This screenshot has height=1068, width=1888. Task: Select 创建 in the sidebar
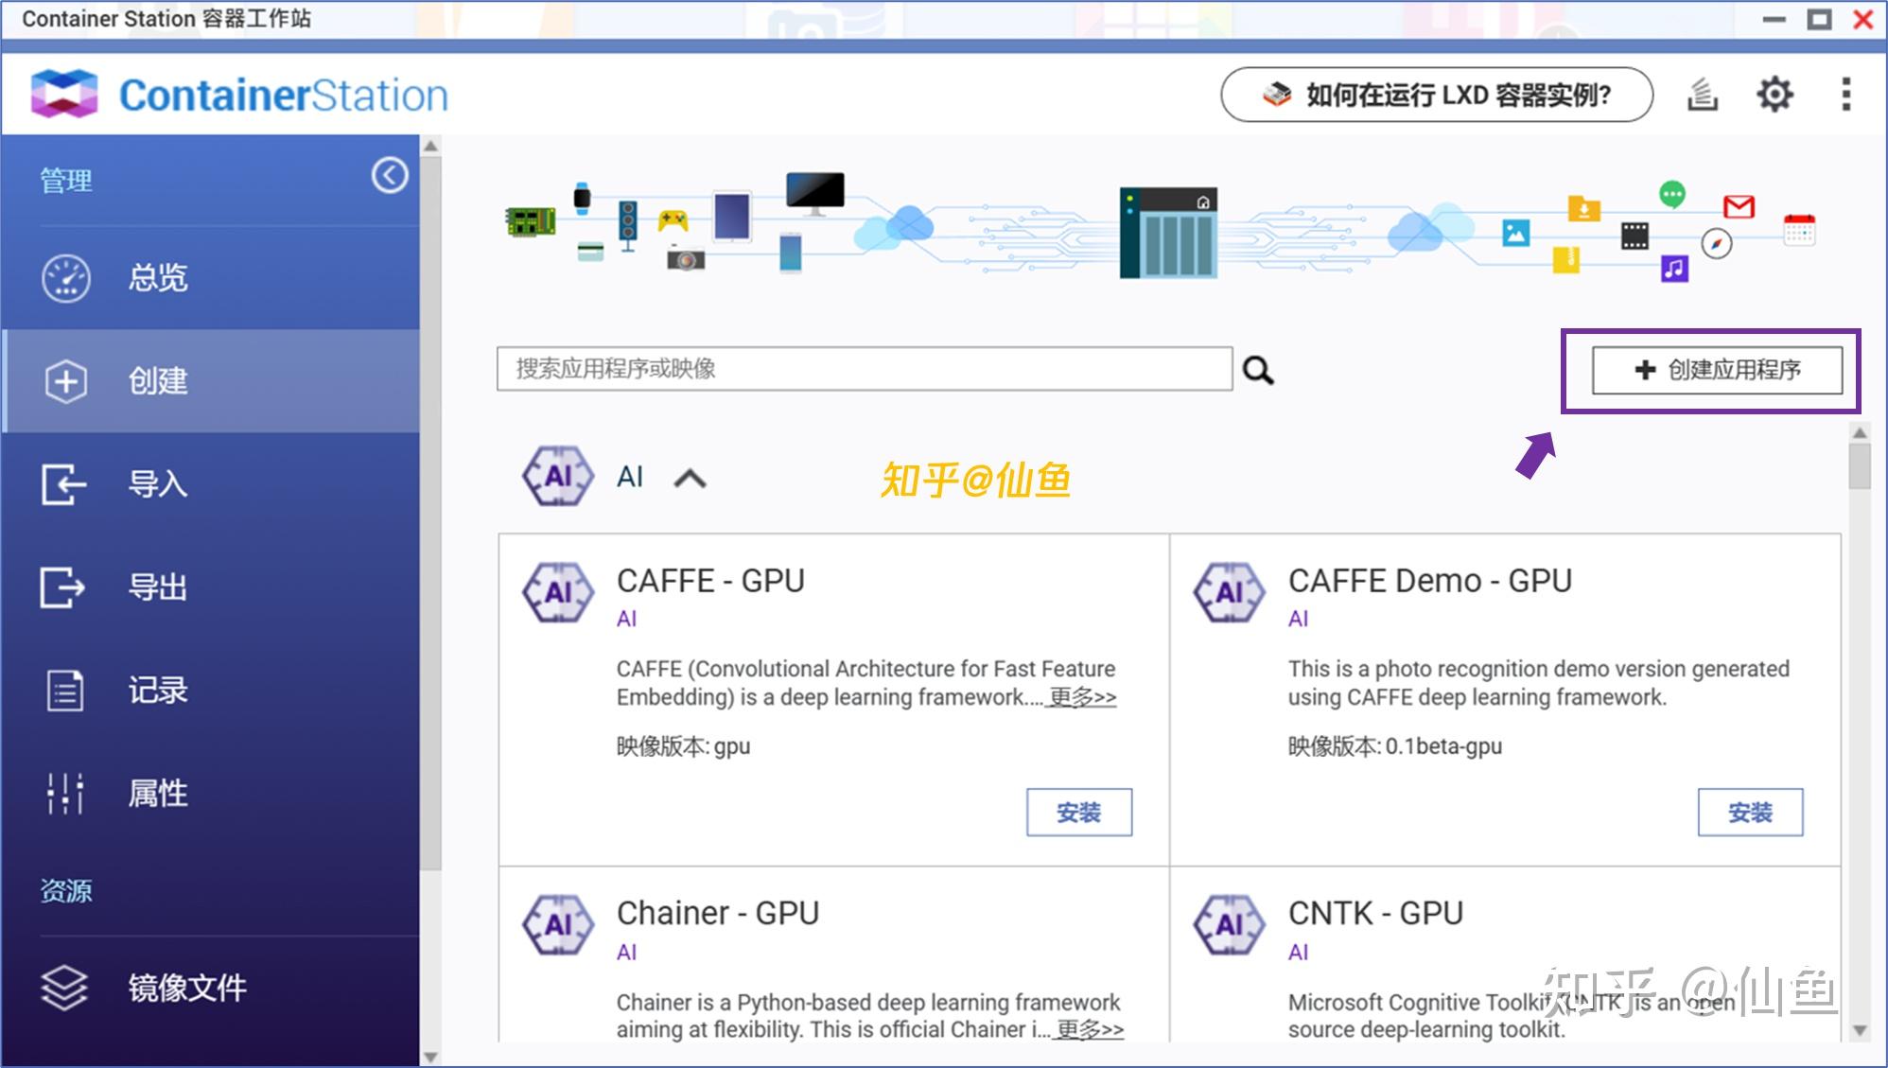click(x=156, y=381)
